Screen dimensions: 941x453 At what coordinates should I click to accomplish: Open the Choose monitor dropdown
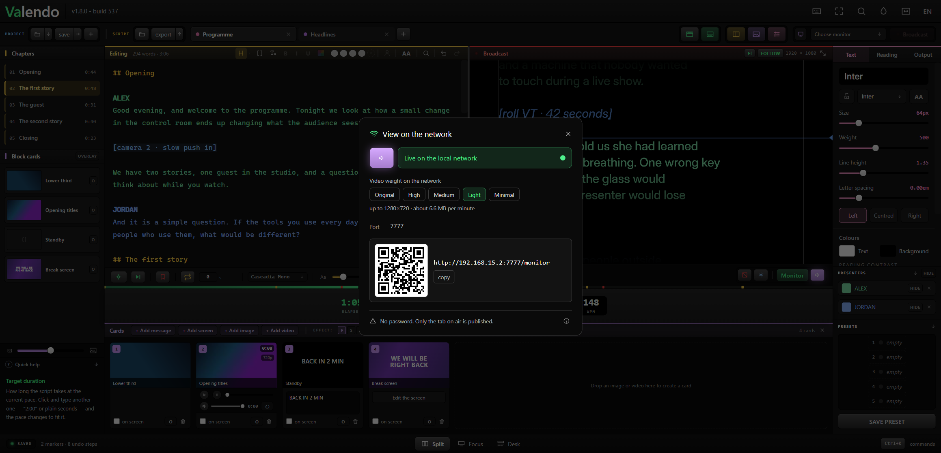tap(848, 34)
